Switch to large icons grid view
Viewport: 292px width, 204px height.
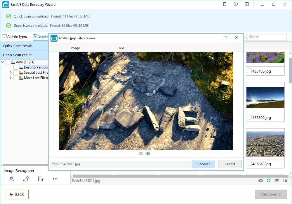coord(269,181)
